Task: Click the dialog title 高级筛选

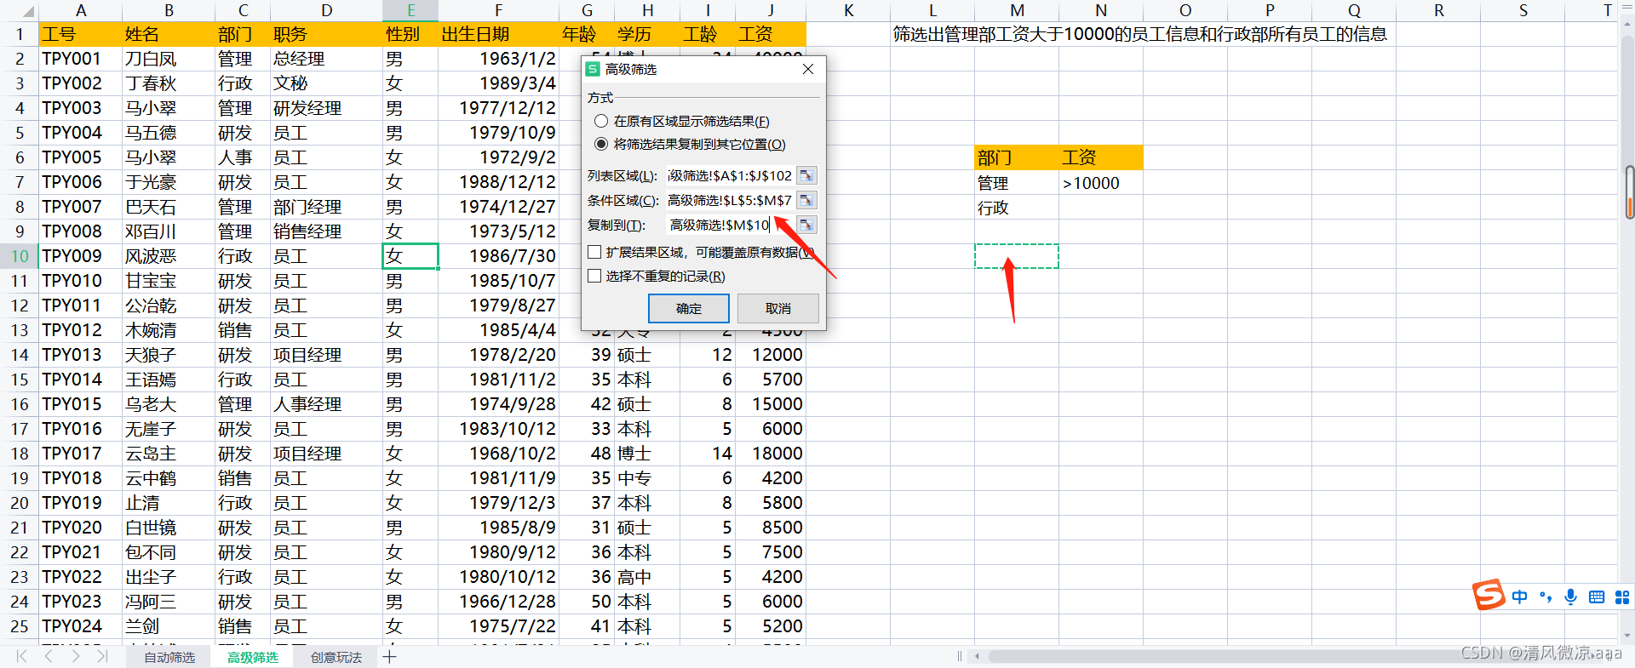Action: pyautogui.click(x=630, y=69)
